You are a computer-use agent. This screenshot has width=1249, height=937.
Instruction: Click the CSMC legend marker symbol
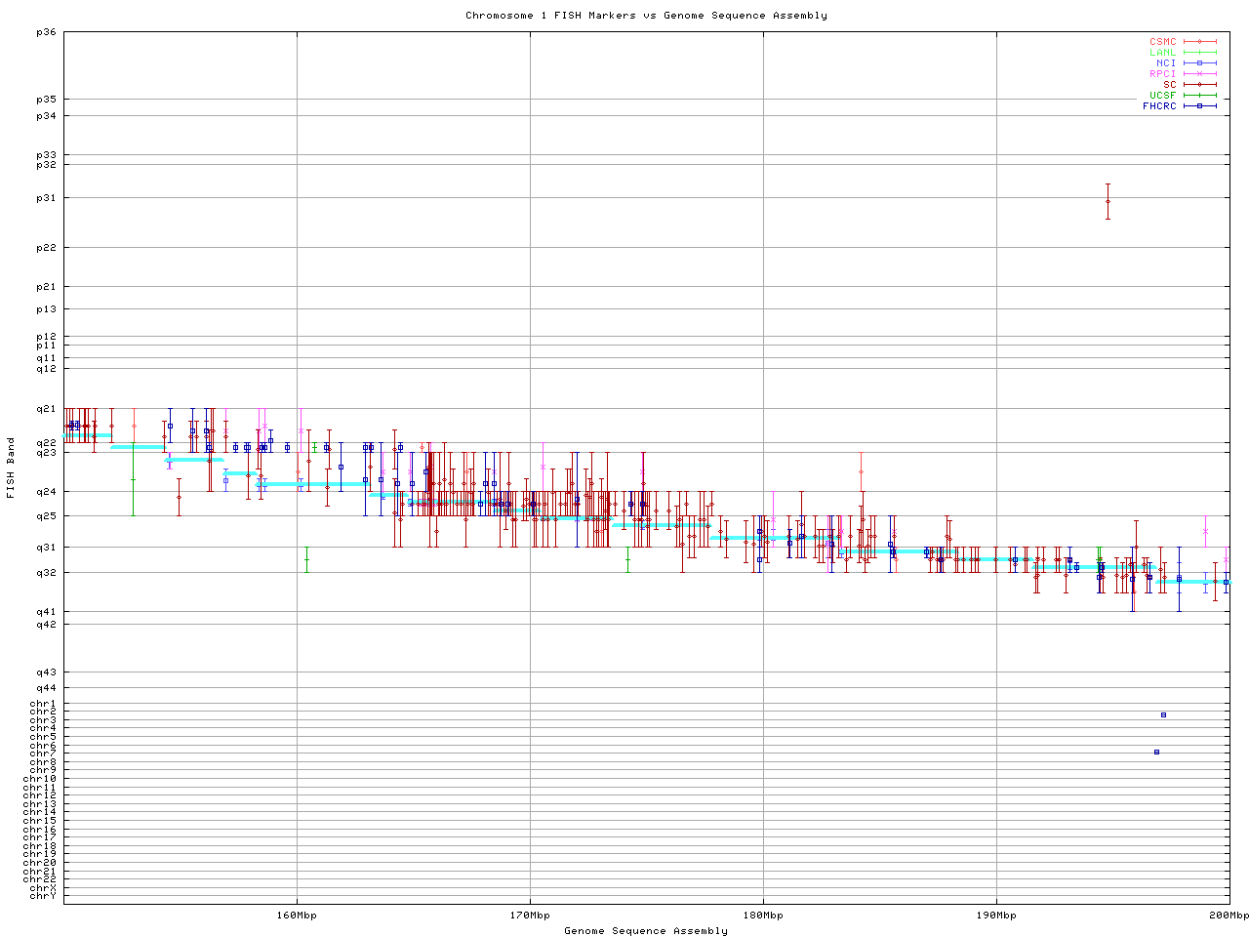tap(1199, 42)
